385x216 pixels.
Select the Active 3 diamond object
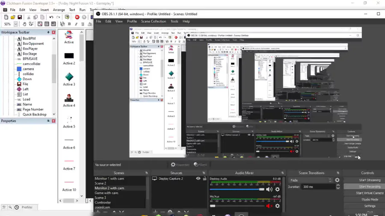(x=69, y=77)
